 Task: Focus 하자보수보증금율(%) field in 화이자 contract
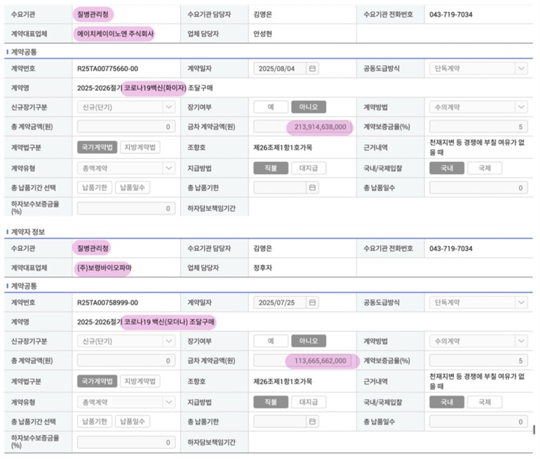126,209
